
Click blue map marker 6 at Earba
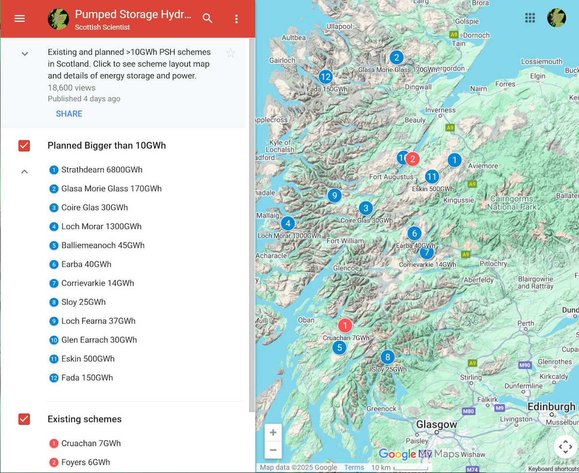414,234
